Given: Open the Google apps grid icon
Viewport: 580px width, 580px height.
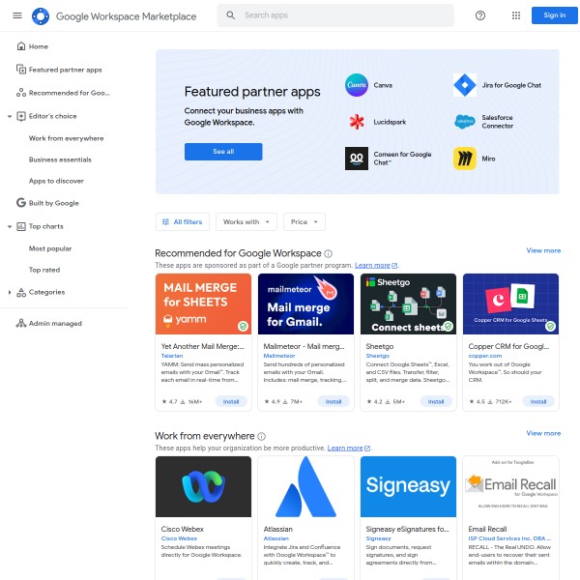Looking at the screenshot, I should pyautogui.click(x=516, y=15).
